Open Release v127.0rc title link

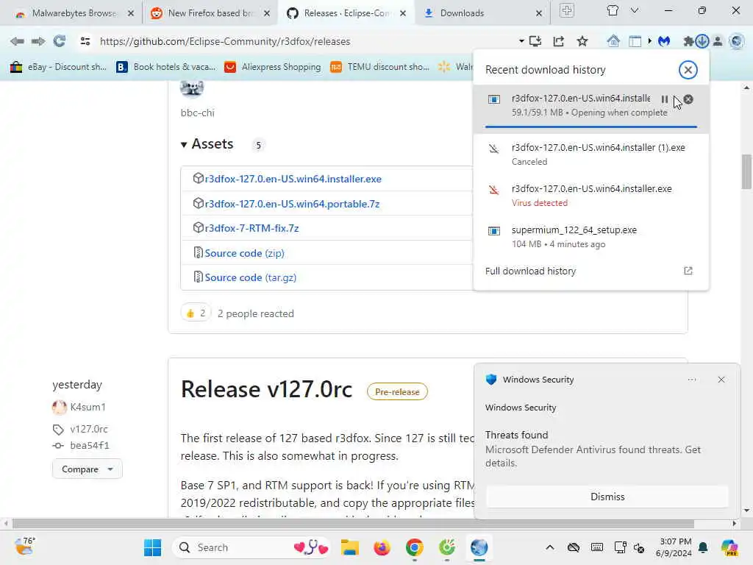pos(266,390)
